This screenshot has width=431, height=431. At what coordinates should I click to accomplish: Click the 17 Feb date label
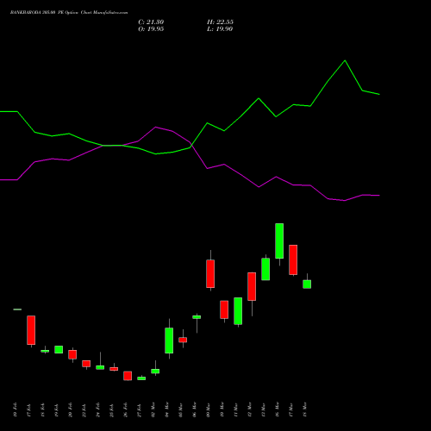[x=29, y=410]
